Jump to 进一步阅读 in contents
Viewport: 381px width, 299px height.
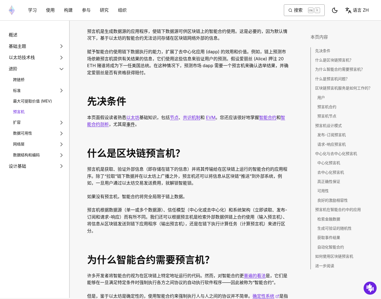click(x=325, y=266)
